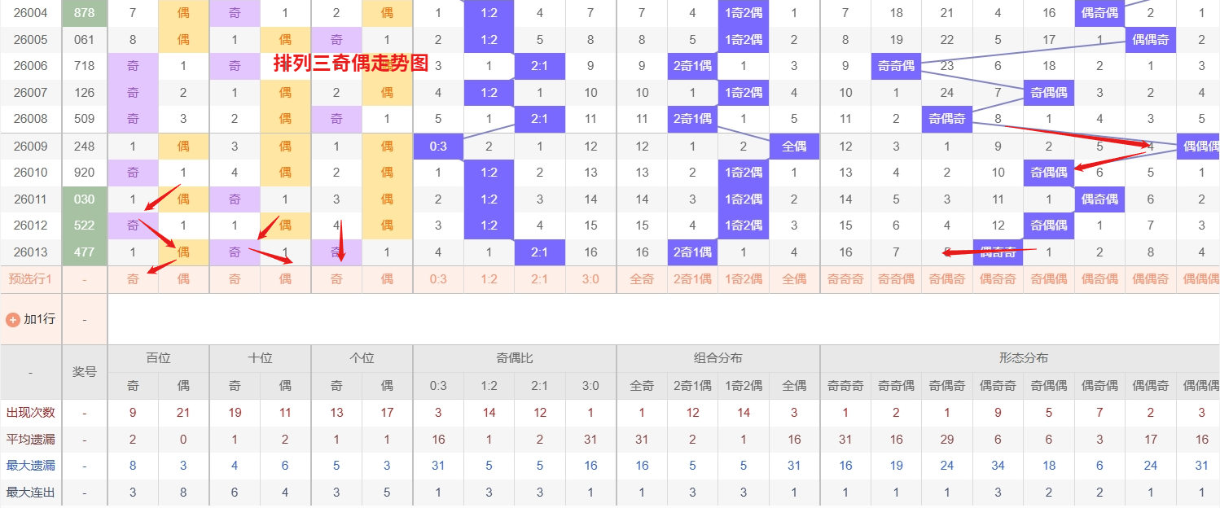Pick ratio 1:2 in the 预选行1 row
The width and height of the screenshot is (1220, 508).
point(489,279)
